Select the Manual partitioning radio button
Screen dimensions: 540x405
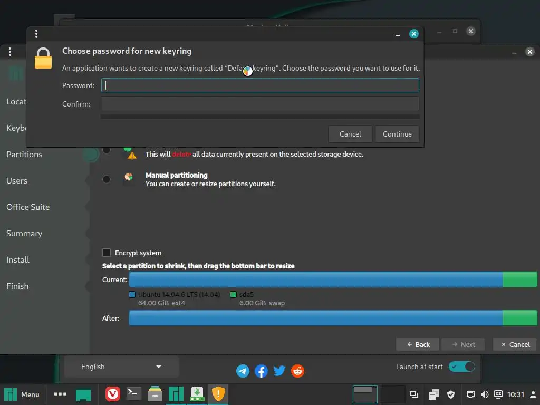[107, 179]
